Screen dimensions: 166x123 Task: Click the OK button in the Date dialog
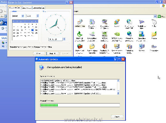pyautogui.click(x=39, y=54)
